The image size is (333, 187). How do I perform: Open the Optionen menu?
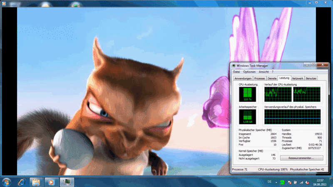pyautogui.click(x=249, y=72)
